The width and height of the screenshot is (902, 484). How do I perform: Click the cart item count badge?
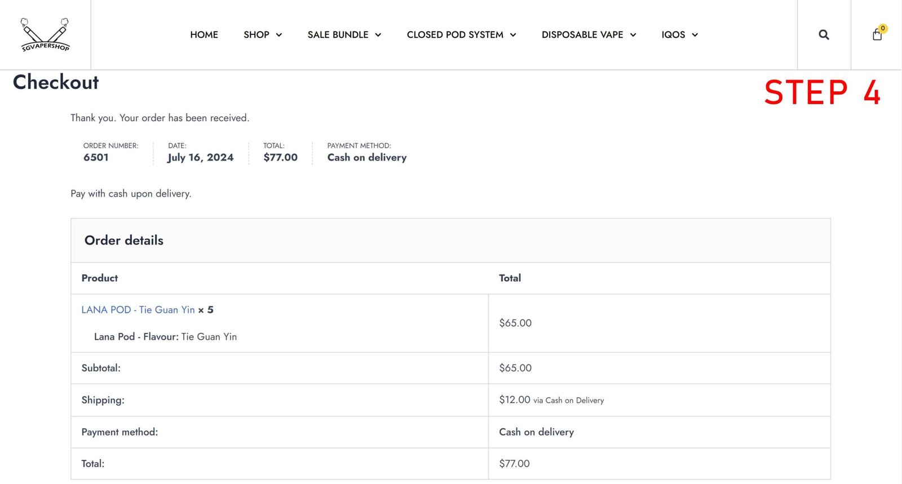[x=883, y=28]
